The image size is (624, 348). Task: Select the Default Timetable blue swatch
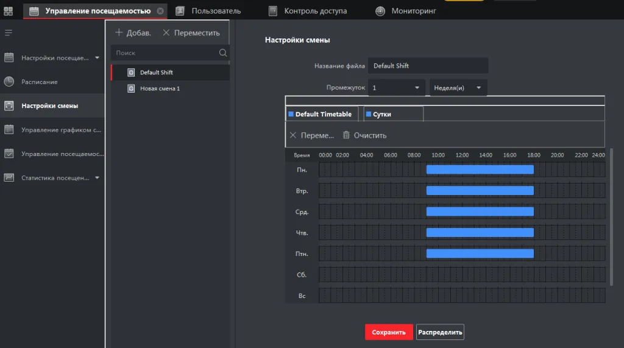coord(291,114)
